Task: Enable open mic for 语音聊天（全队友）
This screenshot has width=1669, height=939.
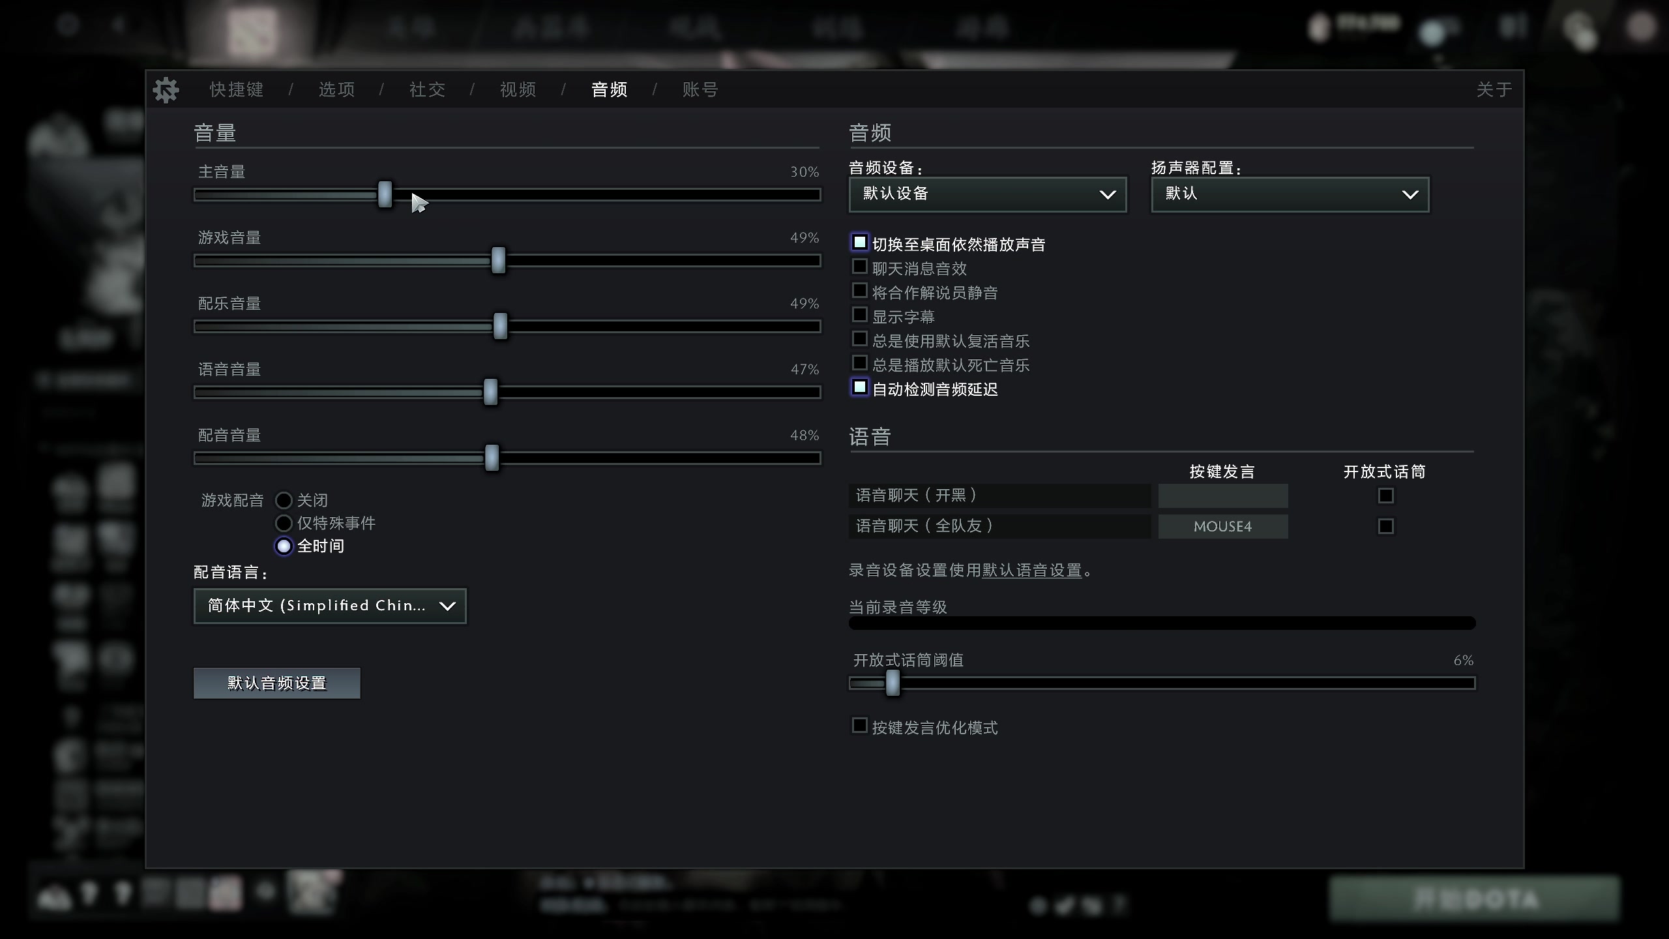Action: (x=1386, y=526)
